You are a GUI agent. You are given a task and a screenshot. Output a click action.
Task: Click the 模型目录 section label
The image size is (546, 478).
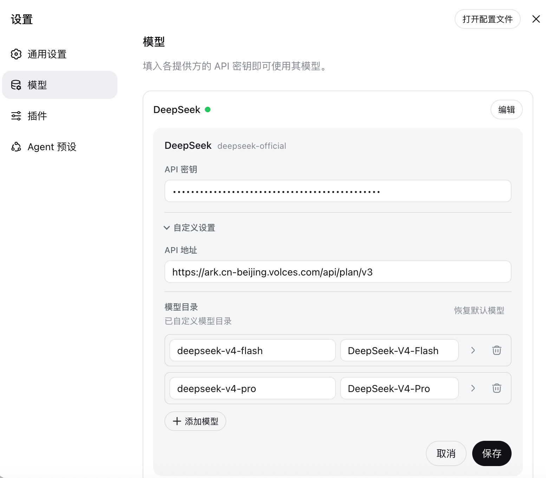click(181, 307)
